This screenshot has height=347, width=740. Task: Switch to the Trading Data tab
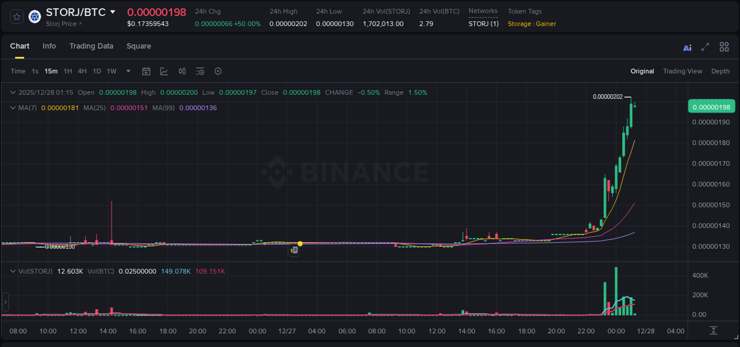(x=91, y=46)
